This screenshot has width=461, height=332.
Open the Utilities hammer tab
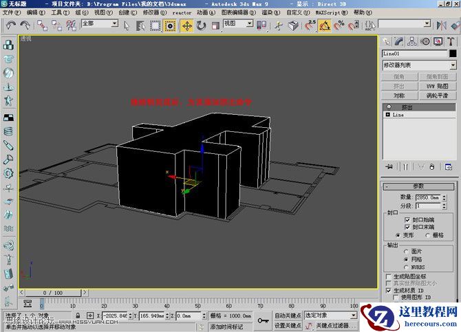tap(451, 42)
